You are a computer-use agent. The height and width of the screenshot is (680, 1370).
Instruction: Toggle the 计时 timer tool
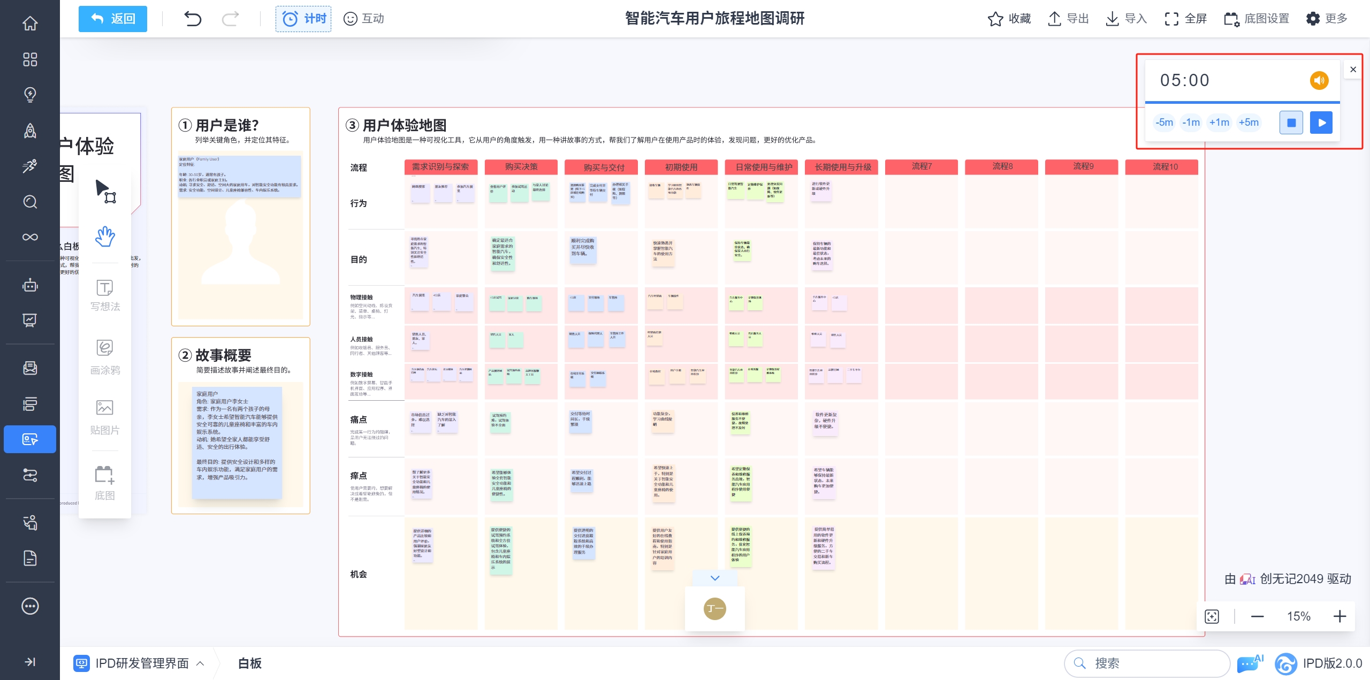pos(303,19)
